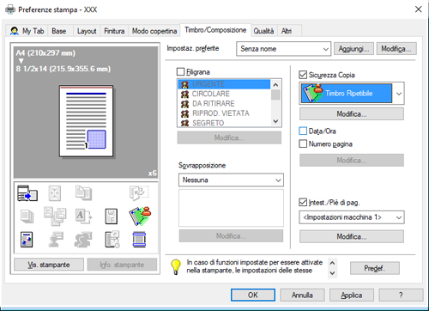Image resolution: width=429 pixels, height=311 pixels.
Task: Click stamp icon beside RIPROD. VIETATA
Action: (185, 113)
